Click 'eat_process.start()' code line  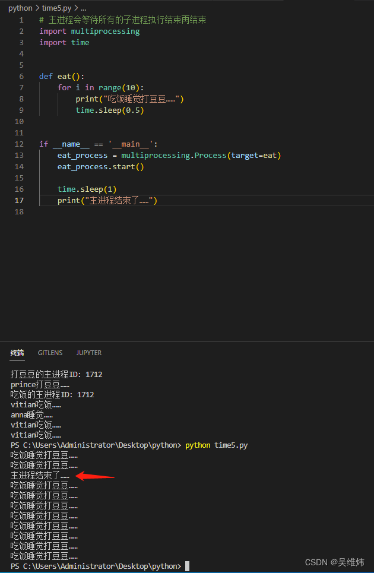(101, 167)
